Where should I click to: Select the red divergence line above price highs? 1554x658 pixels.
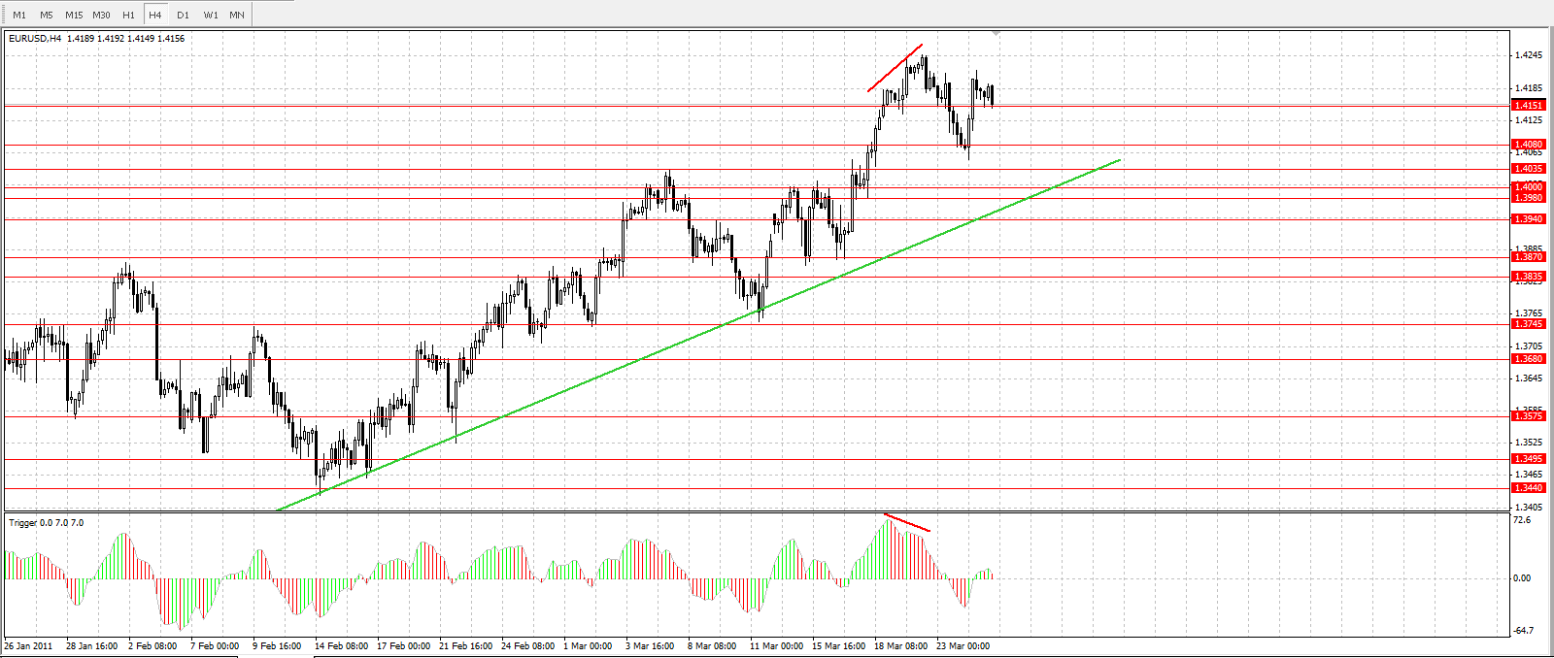point(895,68)
